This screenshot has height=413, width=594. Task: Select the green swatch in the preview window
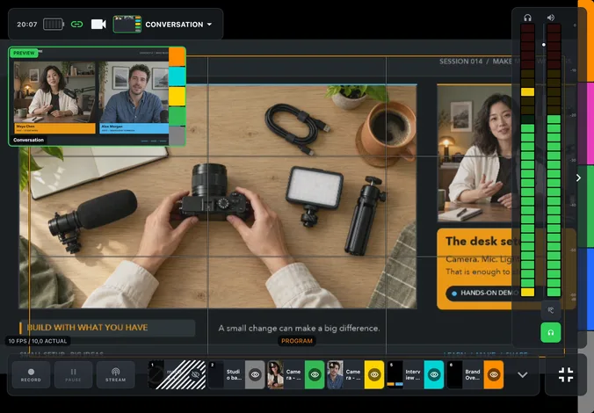tap(177, 116)
